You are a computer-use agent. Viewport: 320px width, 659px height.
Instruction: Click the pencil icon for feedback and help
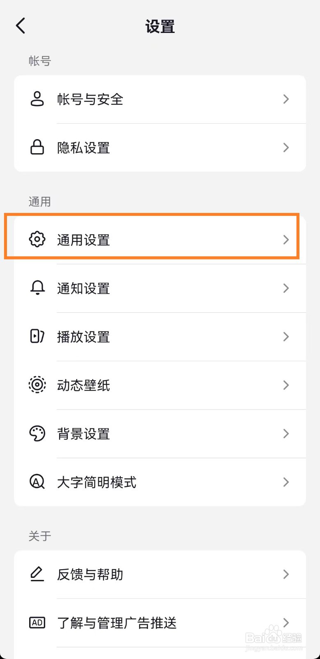37,574
